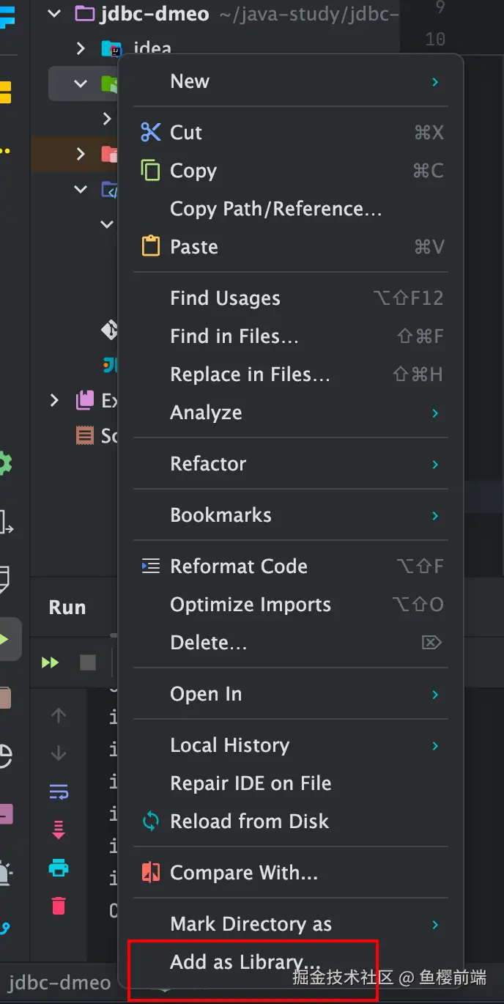The image size is (504, 1004).
Task: Click the Scroll to End arrow icon
Action: coord(59,830)
